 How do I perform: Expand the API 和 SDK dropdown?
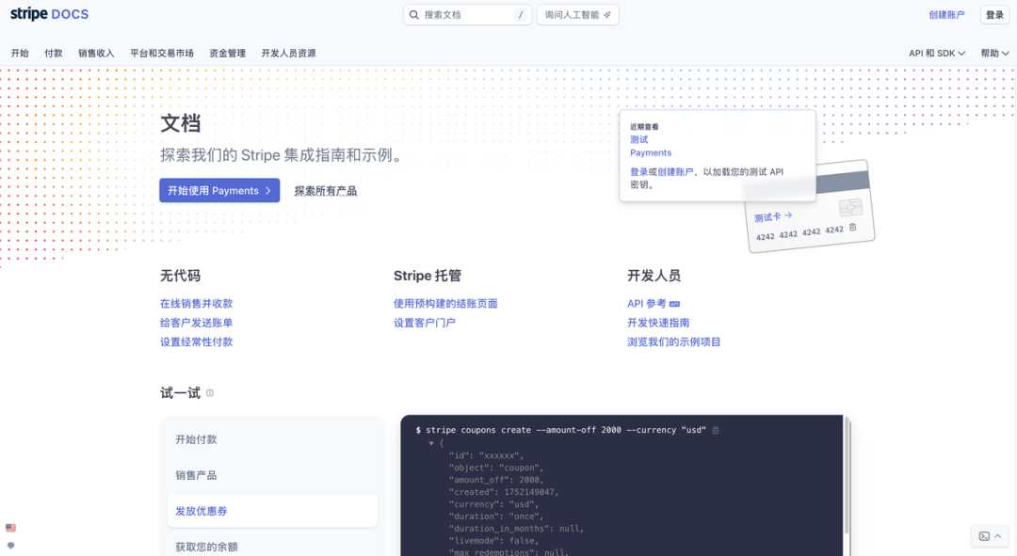(937, 53)
